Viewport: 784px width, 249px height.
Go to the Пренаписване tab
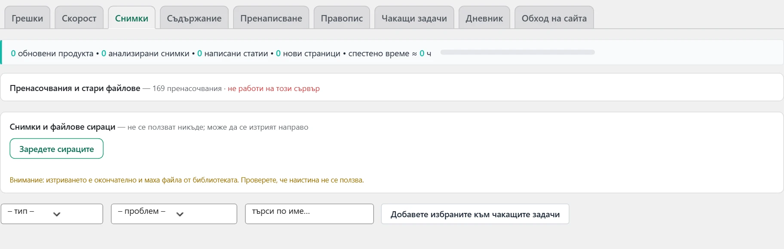click(x=271, y=18)
